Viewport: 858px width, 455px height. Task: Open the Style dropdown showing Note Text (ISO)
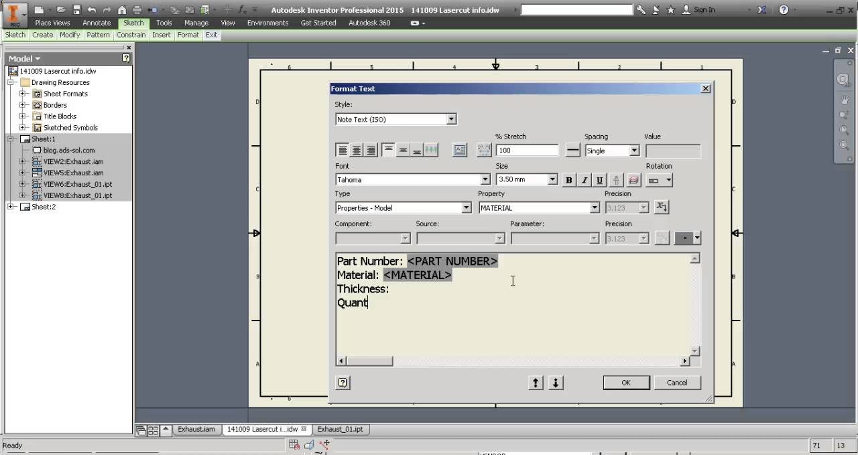click(x=451, y=119)
